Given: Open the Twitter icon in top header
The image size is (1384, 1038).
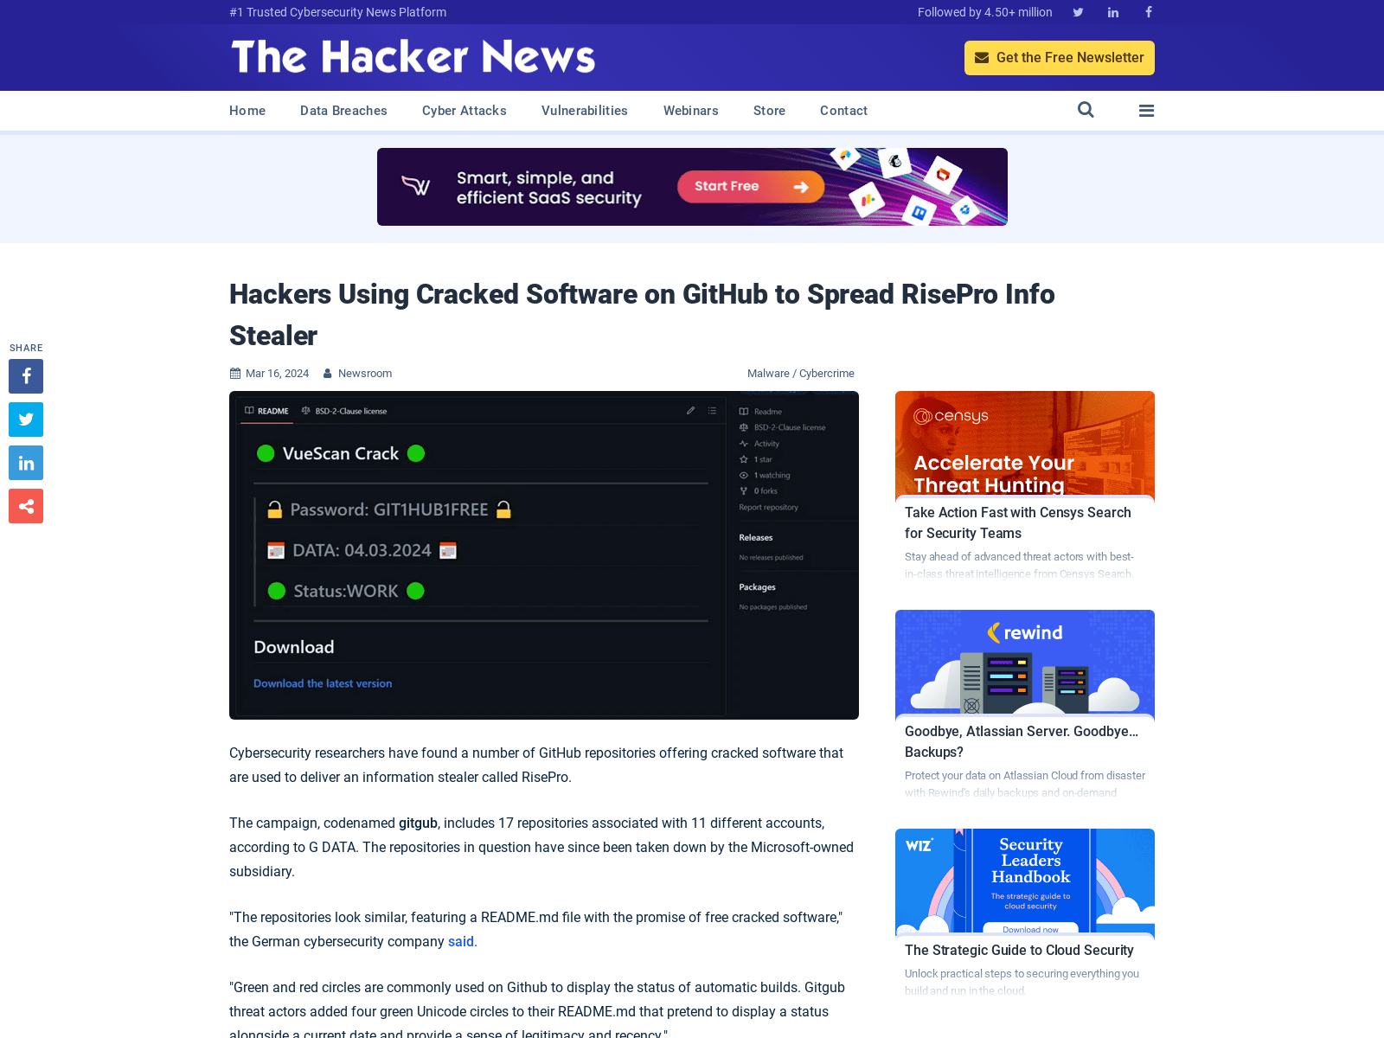Looking at the screenshot, I should [x=1078, y=12].
